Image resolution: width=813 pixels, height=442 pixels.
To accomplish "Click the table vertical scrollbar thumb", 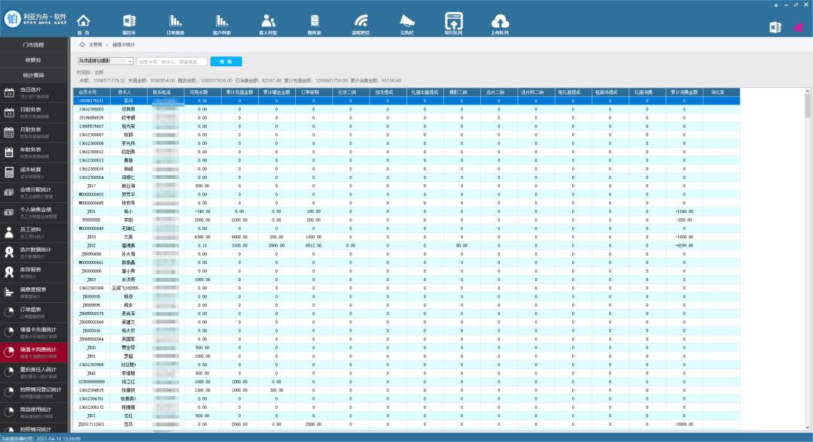I will pos(807,106).
